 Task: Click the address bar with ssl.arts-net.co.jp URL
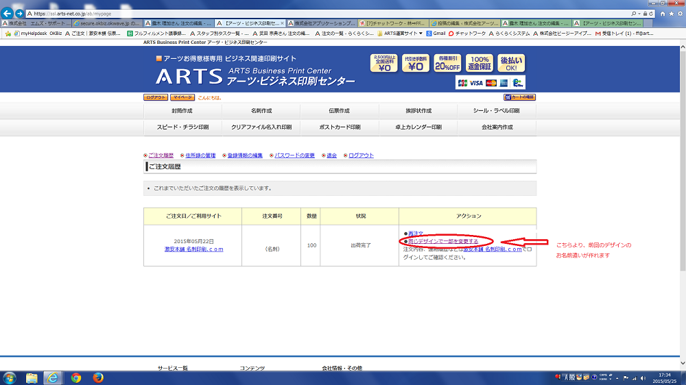pos(328,14)
